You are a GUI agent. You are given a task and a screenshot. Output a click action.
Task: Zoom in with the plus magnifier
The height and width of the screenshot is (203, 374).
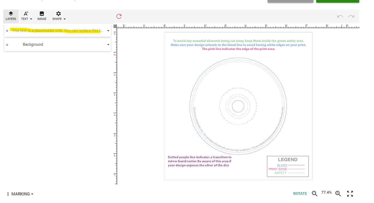(x=338, y=193)
